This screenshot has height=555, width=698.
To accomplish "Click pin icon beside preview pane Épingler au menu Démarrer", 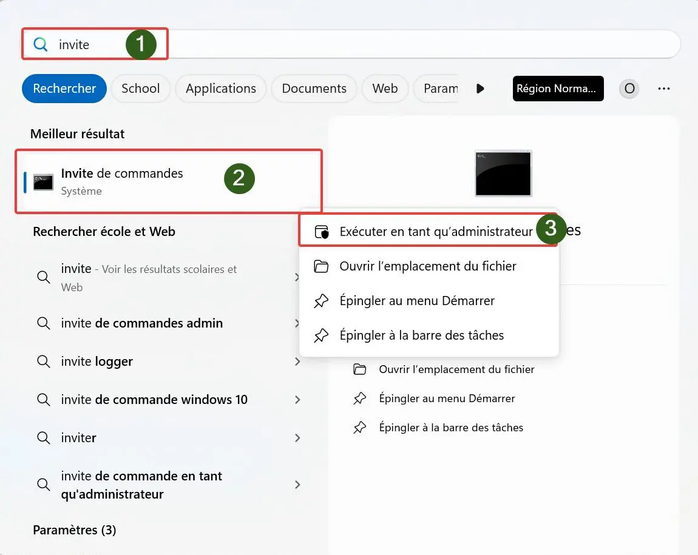I will [360, 399].
